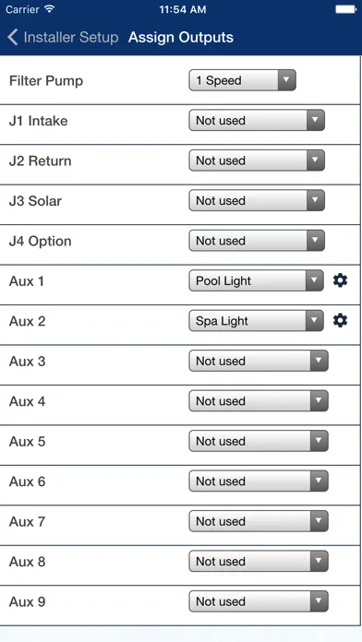Image resolution: width=362 pixels, height=642 pixels.
Task: Change the Aux 2 Spa Light assignment
Action: point(256,321)
